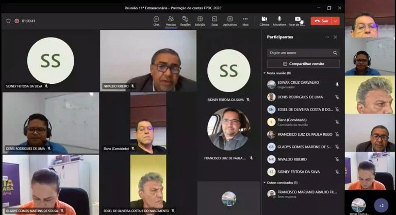Viewport: 396px width, 215px height.
Task: Leave the meeting with Sair
Action: pos(322,21)
